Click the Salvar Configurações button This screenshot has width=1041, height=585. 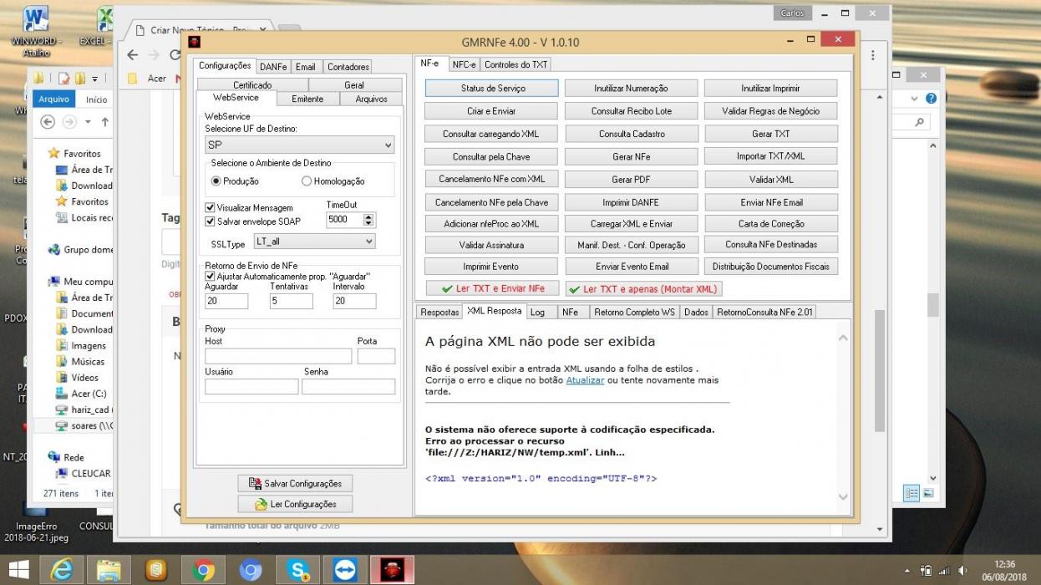295,483
